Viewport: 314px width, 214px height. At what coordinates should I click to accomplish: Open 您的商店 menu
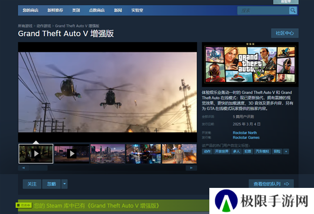pos(30,10)
